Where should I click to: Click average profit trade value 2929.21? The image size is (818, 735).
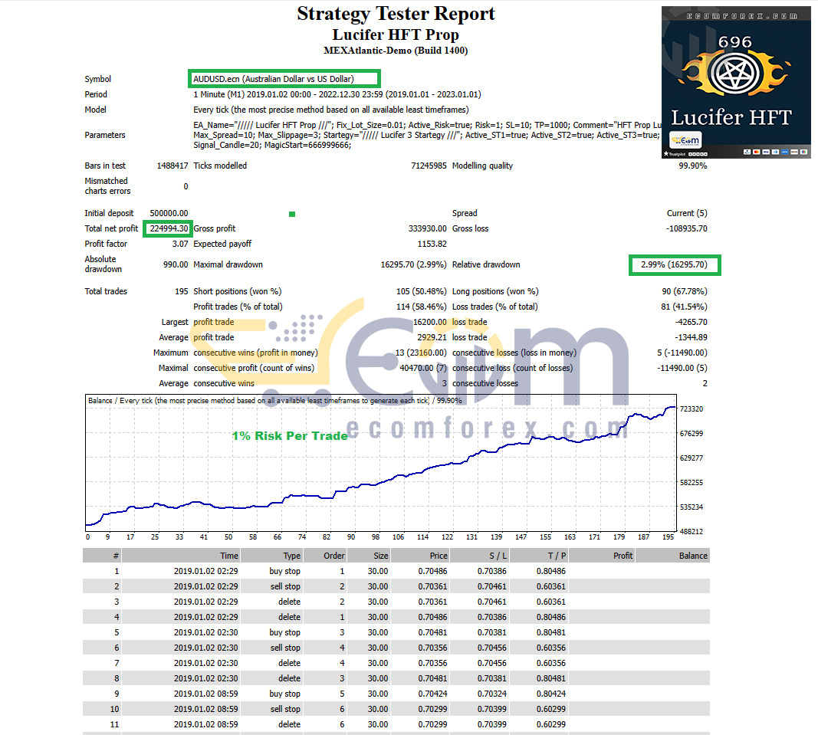pyautogui.click(x=432, y=337)
